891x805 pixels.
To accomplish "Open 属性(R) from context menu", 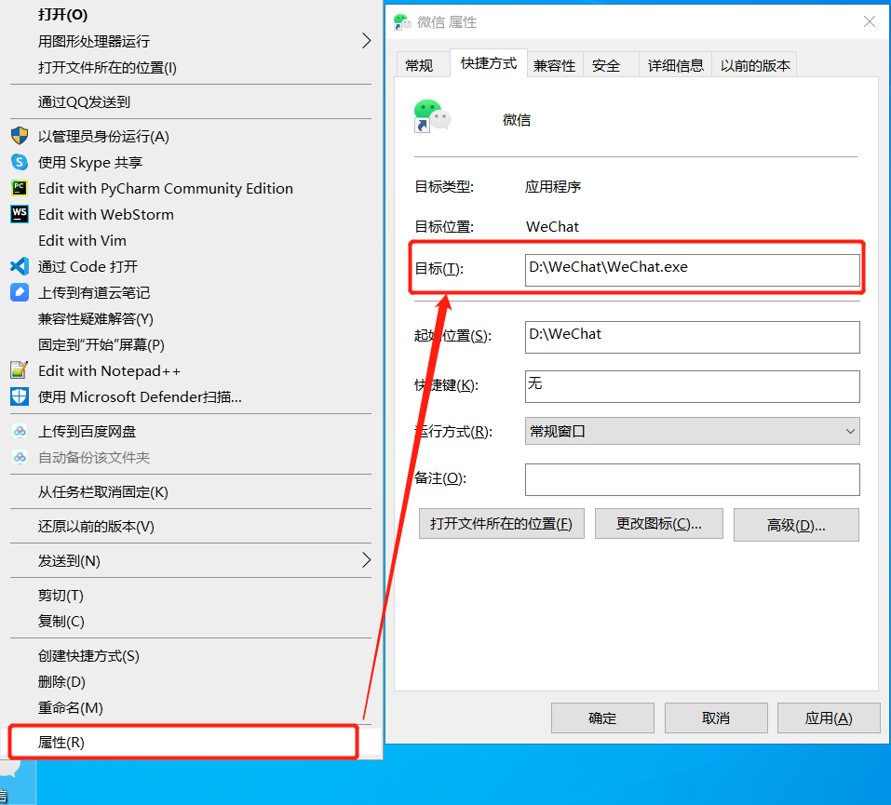I will tap(61, 743).
